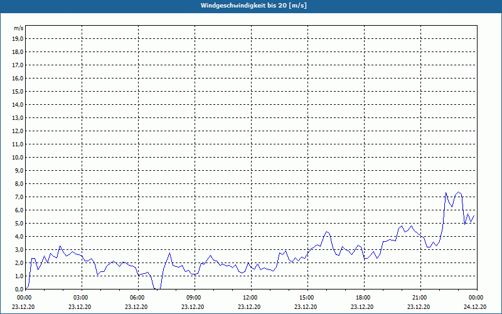The height and width of the screenshot is (314, 502).
Task: Select the 10,0 y-axis tick label
Action: point(18,157)
